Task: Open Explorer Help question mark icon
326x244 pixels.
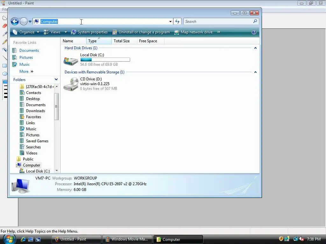Action: pos(254,32)
